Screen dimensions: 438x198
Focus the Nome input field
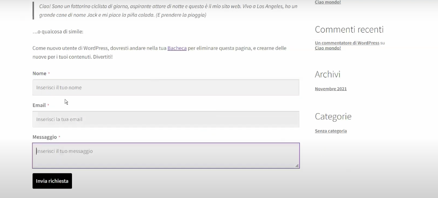click(x=166, y=88)
